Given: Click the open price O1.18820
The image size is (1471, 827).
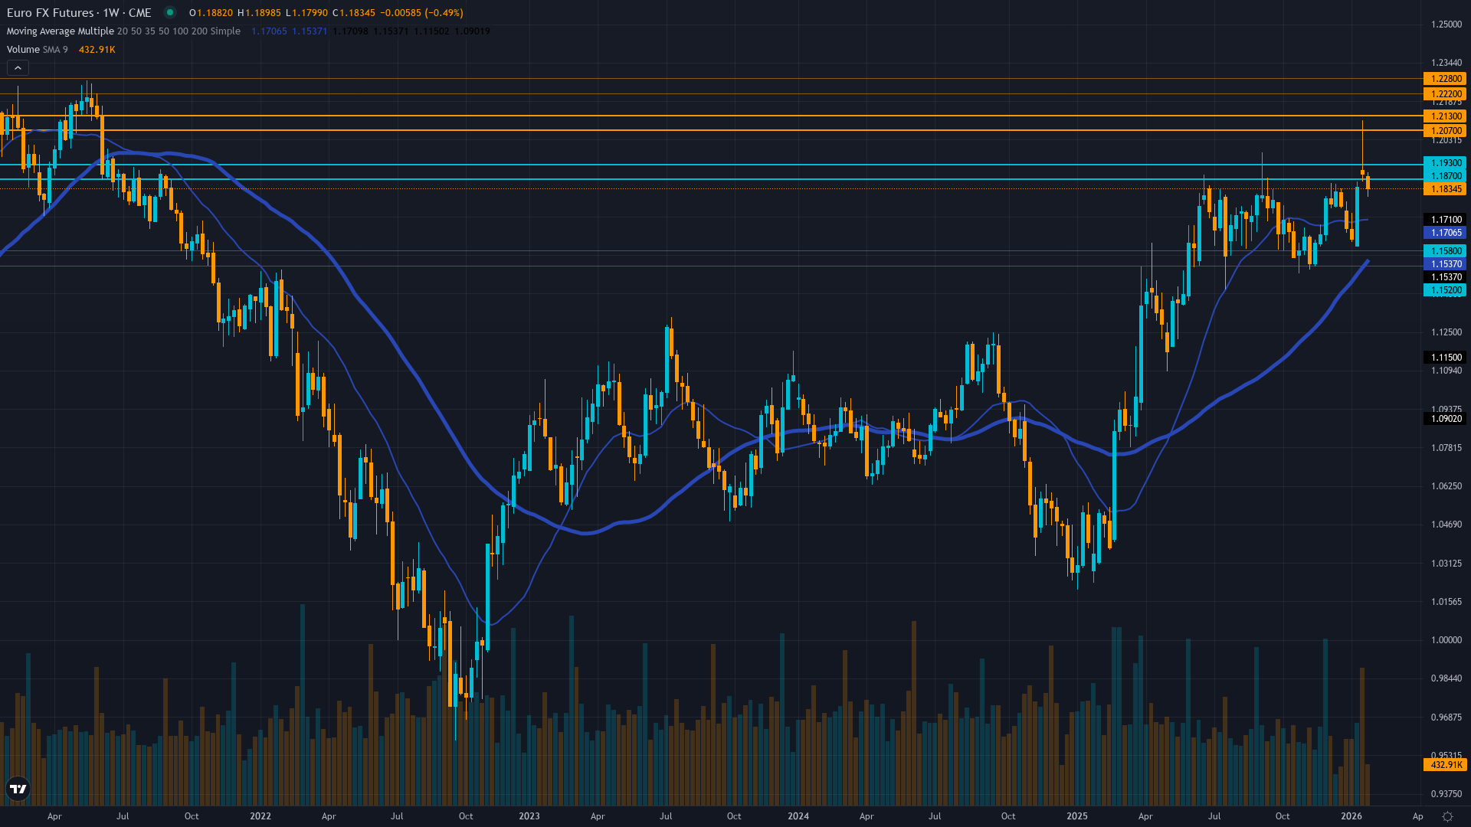Looking at the screenshot, I should click(x=211, y=13).
